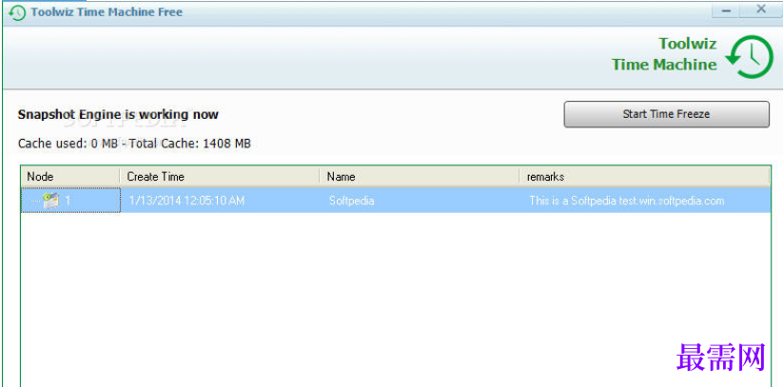Sort list by remarks column header
Image resolution: width=783 pixels, height=387 pixels.
pos(644,177)
